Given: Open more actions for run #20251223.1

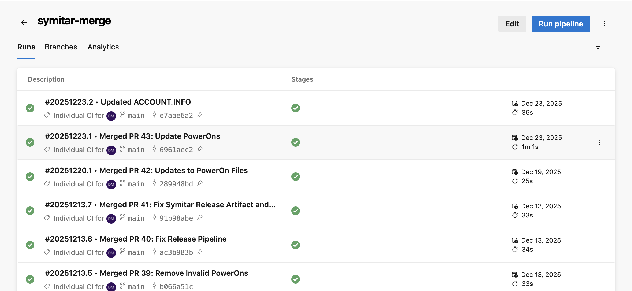Looking at the screenshot, I should click(x=599, y=142).
